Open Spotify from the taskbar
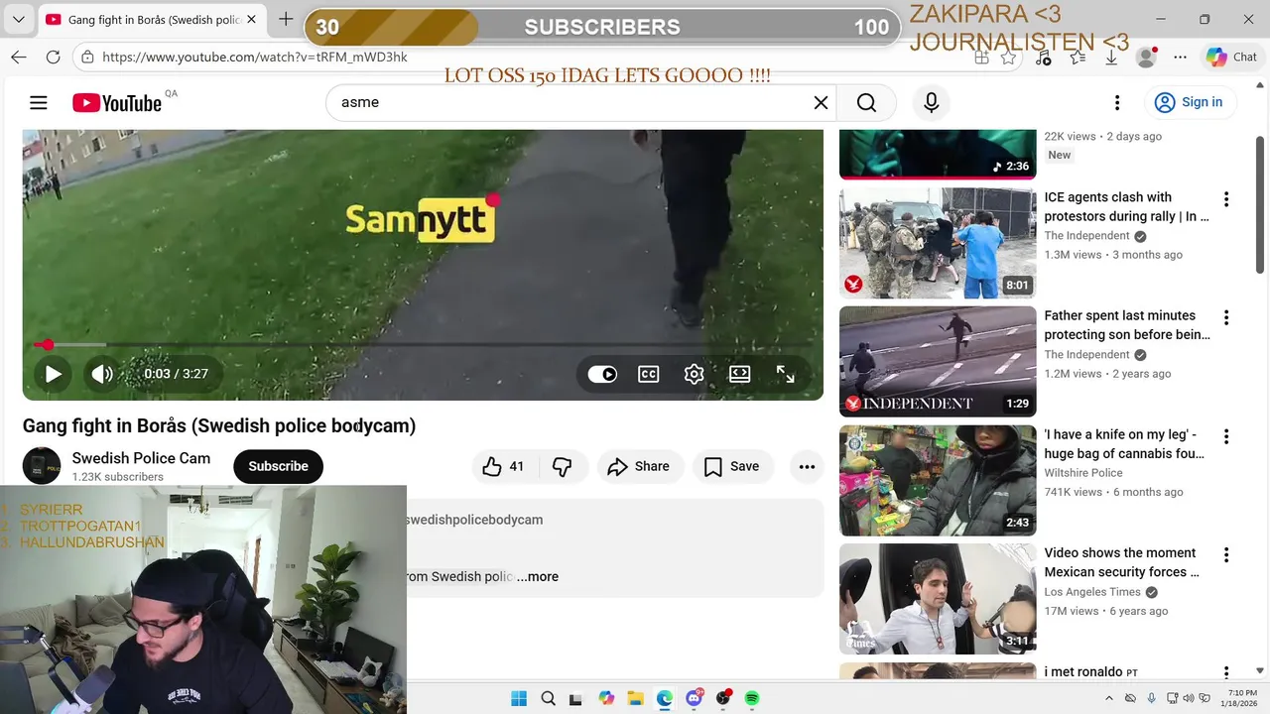Viewport: 1270px width, 714px height. [x=752, y=698]
